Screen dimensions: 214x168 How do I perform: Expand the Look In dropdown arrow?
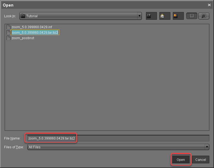pyautogui.click(x=140, y=16)
